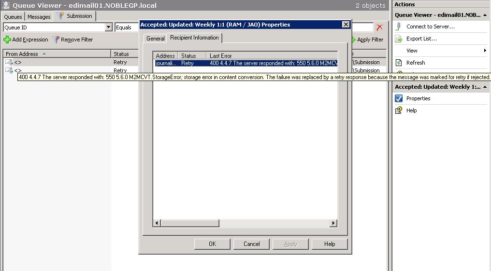This screenshot has height=271, width=491.
Task: Click Cancel in the Properties dialog
Action: [x=251, y=244]
